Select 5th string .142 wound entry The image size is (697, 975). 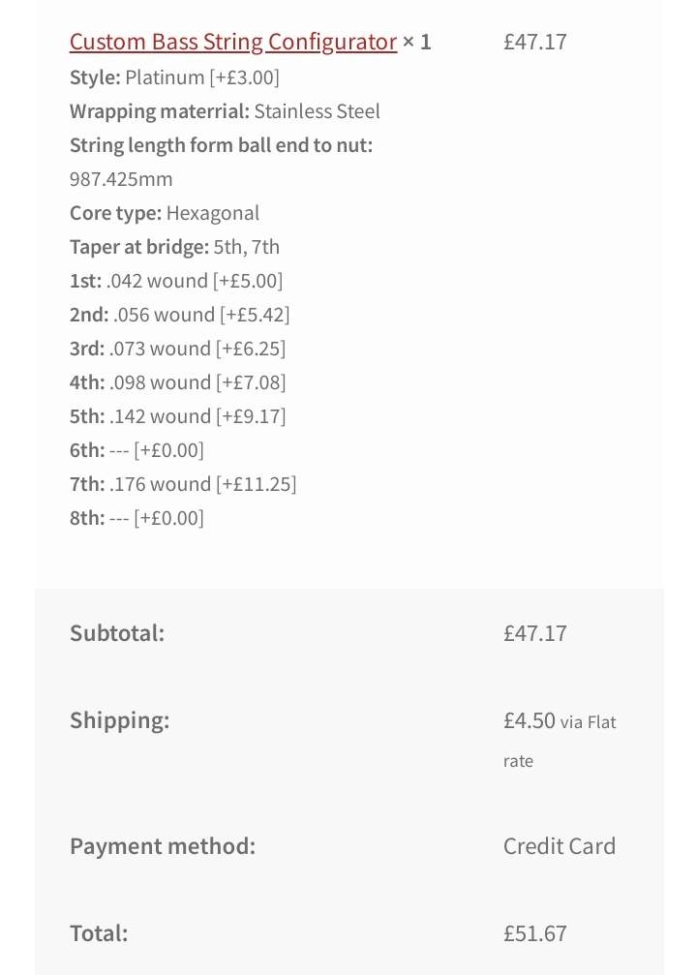(178, 416)
